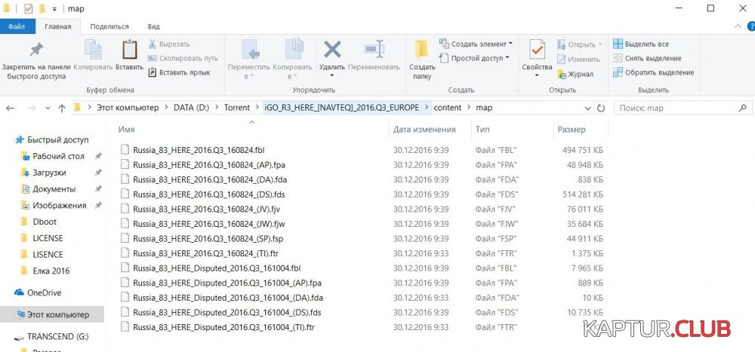Screen dimensions: 755x352
Task: Go back with the left arrow
Action: coord(10,109)
